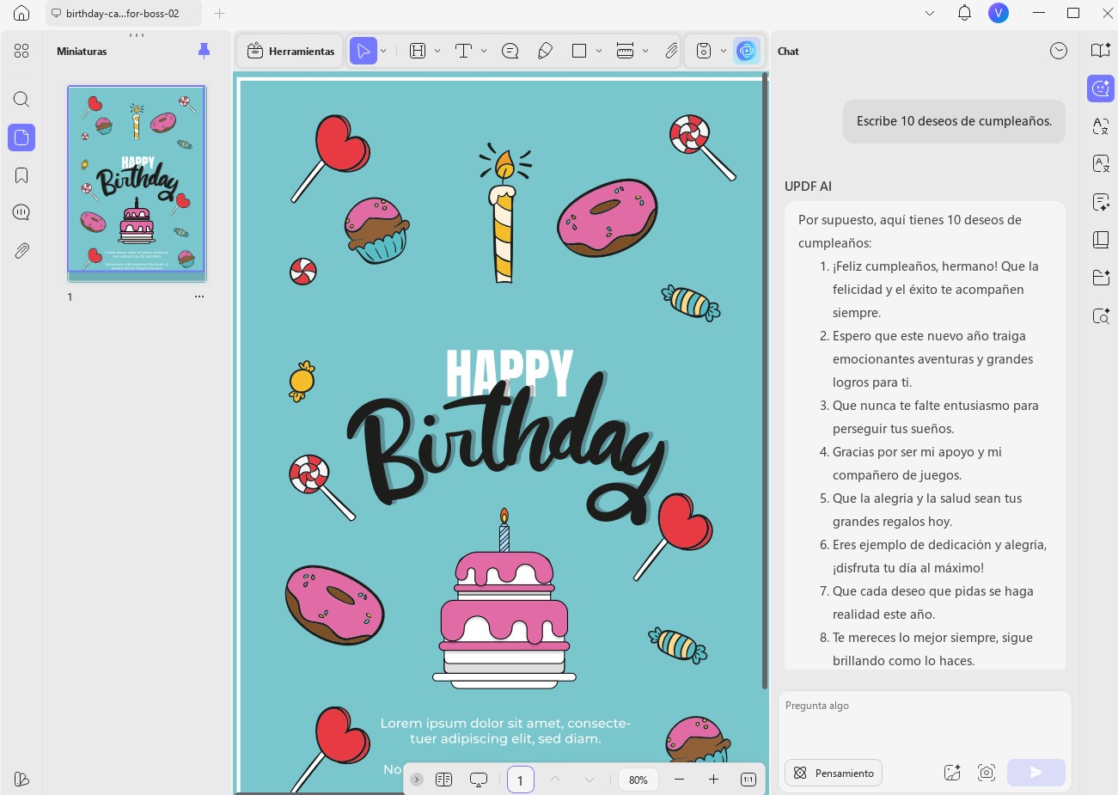The image size is (1118, 795).
Task: Zoom in with the plus button
Action: (x=713, y=780)
